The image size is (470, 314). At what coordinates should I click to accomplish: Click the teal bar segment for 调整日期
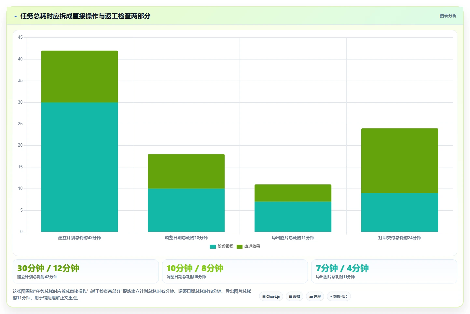tap(186, 210)
